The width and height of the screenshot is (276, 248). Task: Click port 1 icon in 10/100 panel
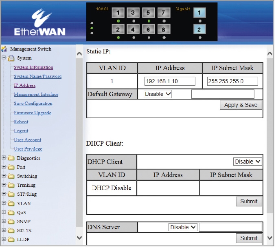[x=118, y=13]
